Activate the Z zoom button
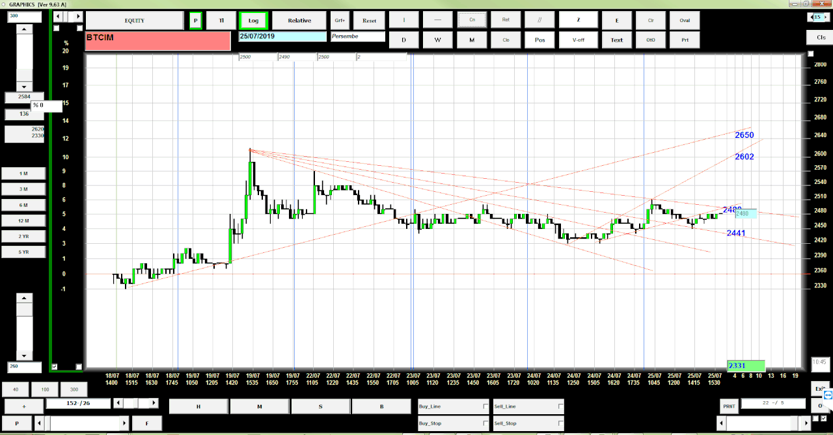The image size is (833, 435). tap(578, 20)
